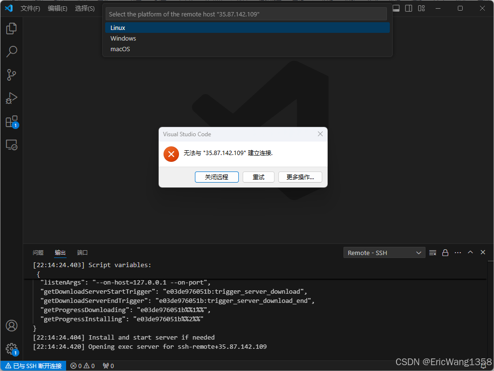Click the "getProgressDownloading" output line
Screen dimensions: 494x371
[x=125, y=310]
